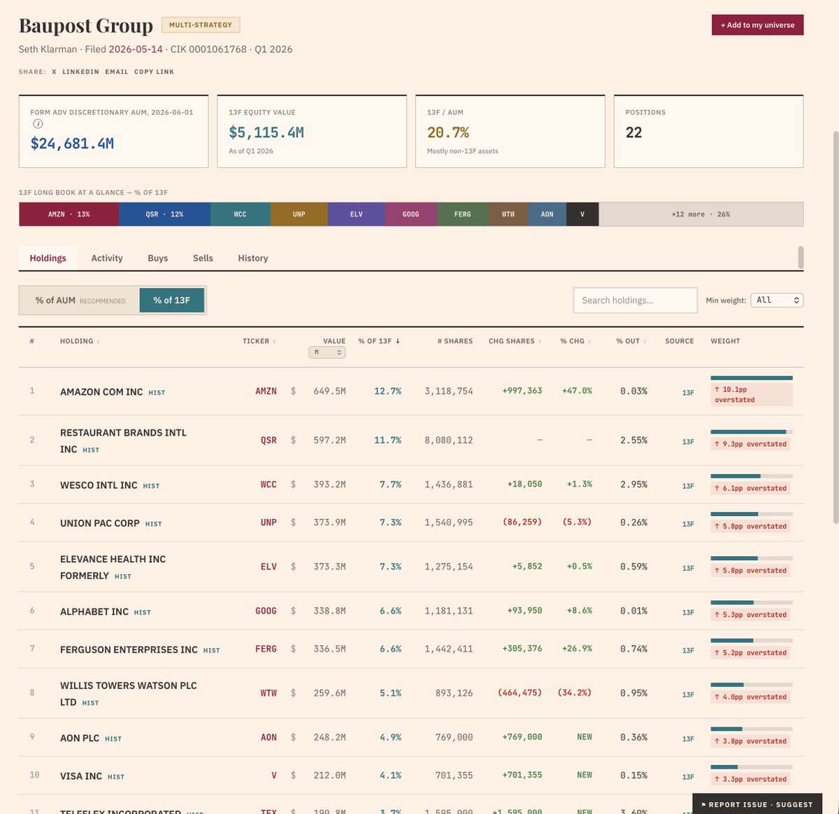Click the Copy Link option
This screenshot has height=814, width=839.
point(155,71)
